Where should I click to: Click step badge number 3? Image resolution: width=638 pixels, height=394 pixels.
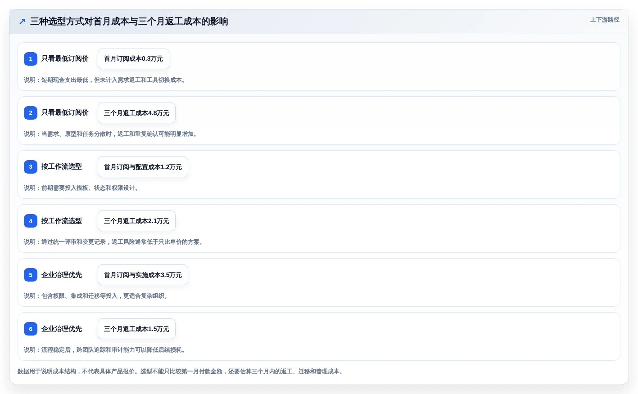[x=31, y=167]
